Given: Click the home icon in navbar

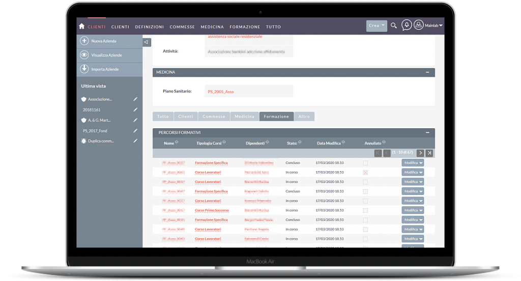Looking at the screenshot, I should pos(81,26).
